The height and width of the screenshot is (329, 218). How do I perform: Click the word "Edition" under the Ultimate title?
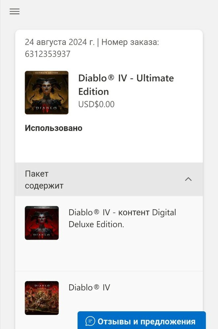[94, 92]
